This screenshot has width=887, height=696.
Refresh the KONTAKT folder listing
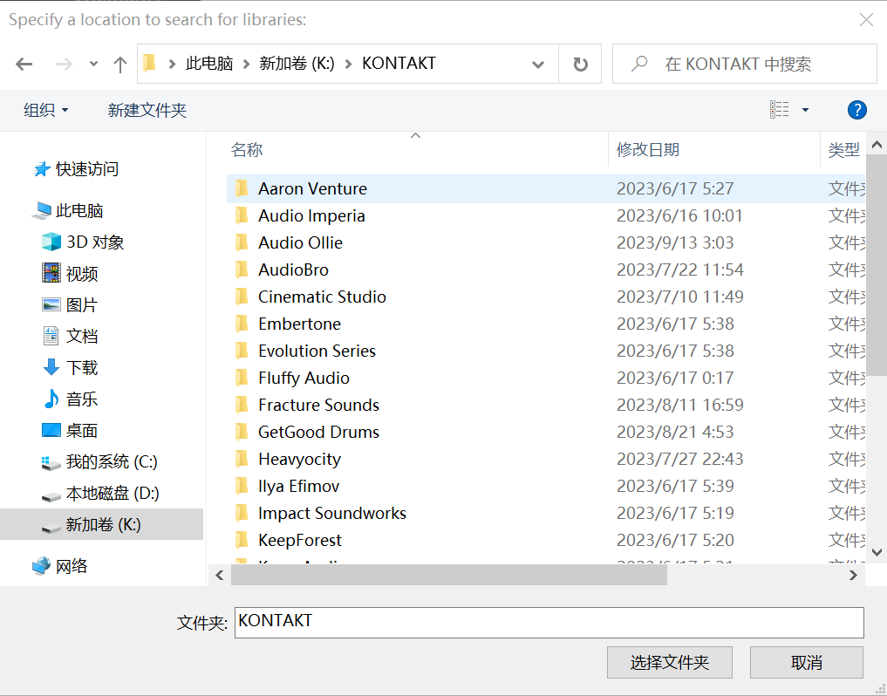tap(580, 64)
